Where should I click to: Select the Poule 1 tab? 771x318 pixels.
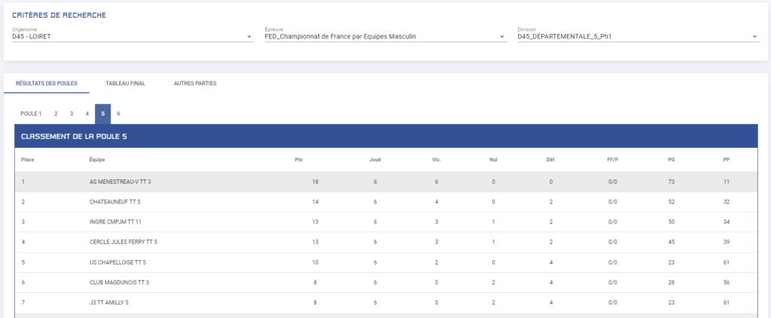(x=31, y=114)
